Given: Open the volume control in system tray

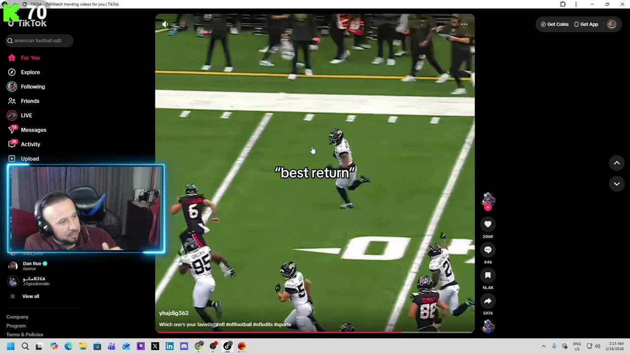Looking at the screenshot, I should [x=598, y=346].
